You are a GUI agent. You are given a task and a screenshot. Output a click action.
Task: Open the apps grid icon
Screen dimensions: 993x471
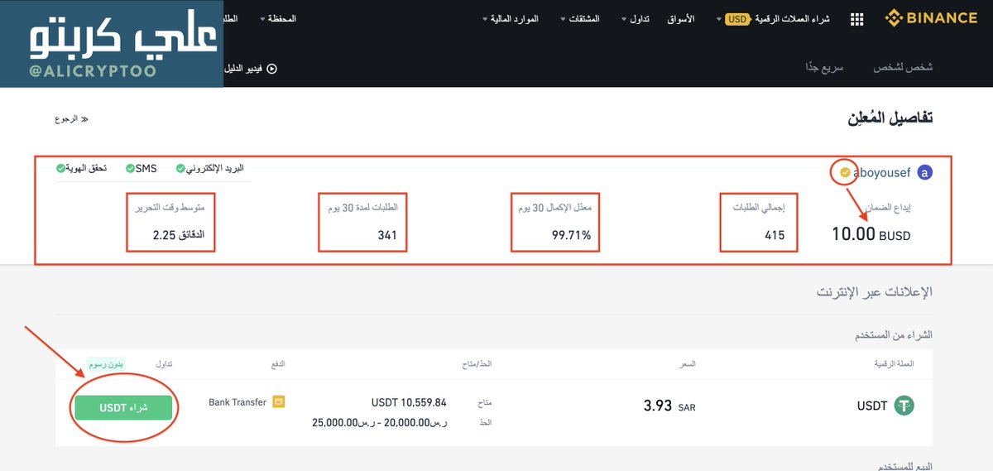point(856,18)
